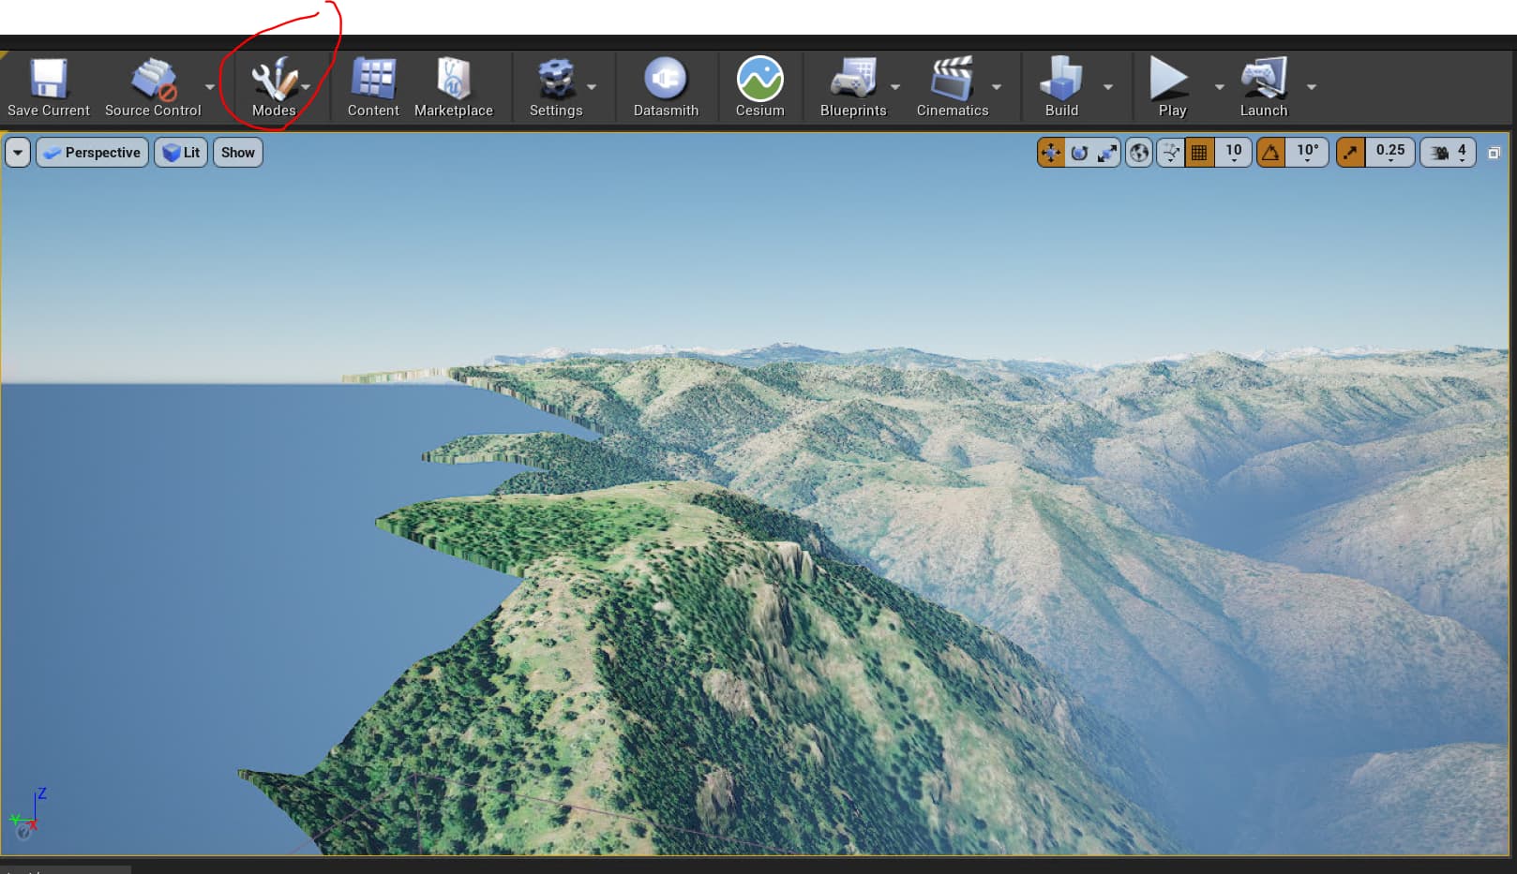
Task: Open the Marketplace toolbar icon
Action: point(453,79)
